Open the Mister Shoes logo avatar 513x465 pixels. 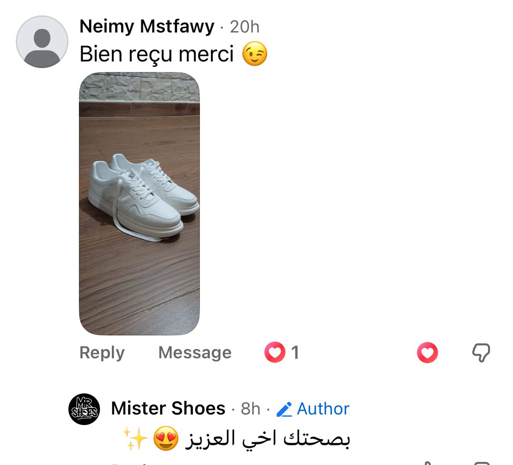coord(84,409)
